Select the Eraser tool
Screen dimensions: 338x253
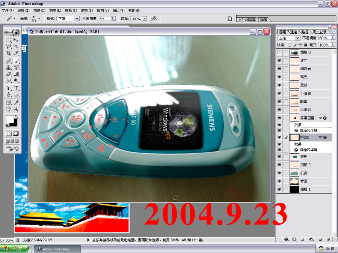coord(8,74)
